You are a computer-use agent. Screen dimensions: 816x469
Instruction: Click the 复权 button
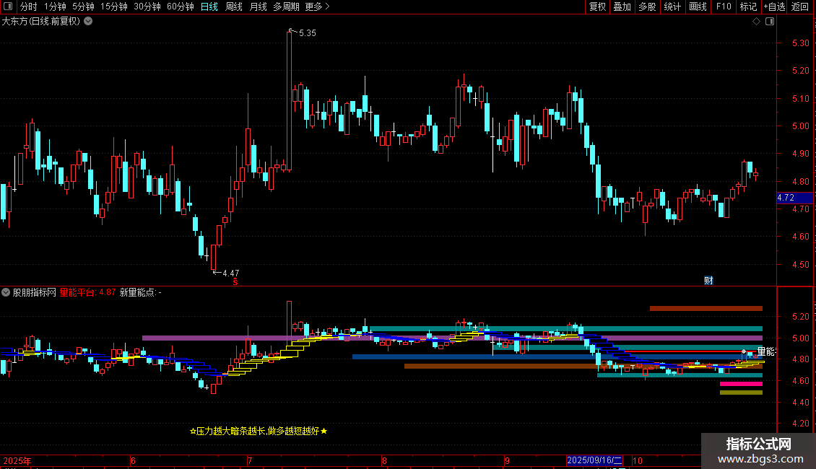coord(597,6)
